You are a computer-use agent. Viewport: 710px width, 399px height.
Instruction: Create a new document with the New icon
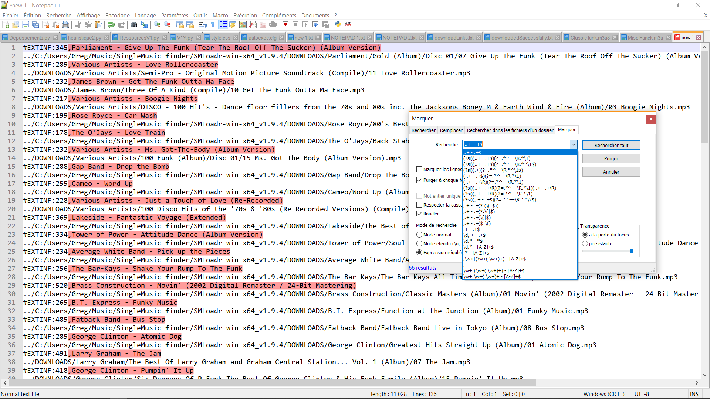click(6, 25)
